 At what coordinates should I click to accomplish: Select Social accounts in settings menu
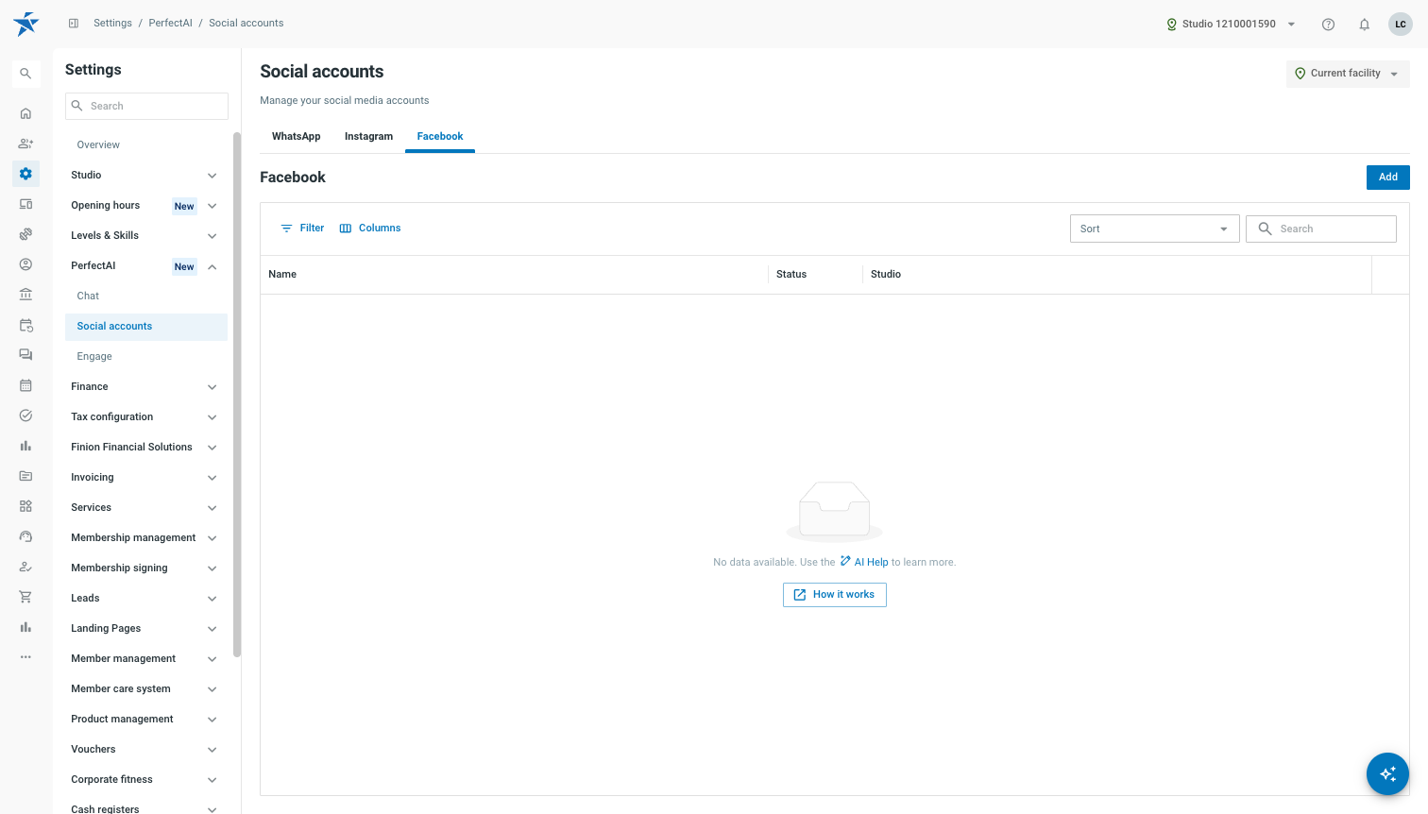tap(146, 326)
